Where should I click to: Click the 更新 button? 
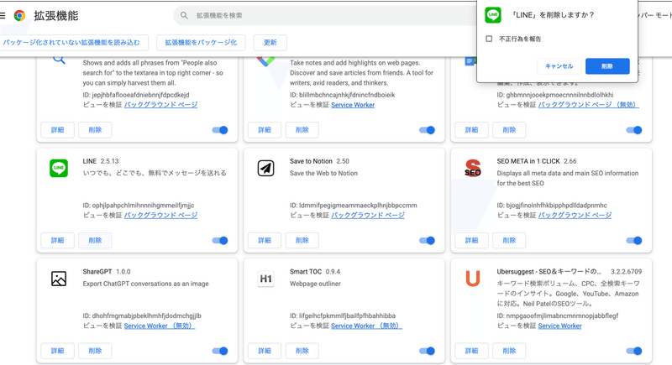coord(270,43)
